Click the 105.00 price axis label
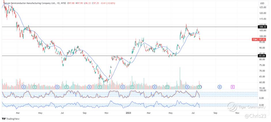 (262, 31)
